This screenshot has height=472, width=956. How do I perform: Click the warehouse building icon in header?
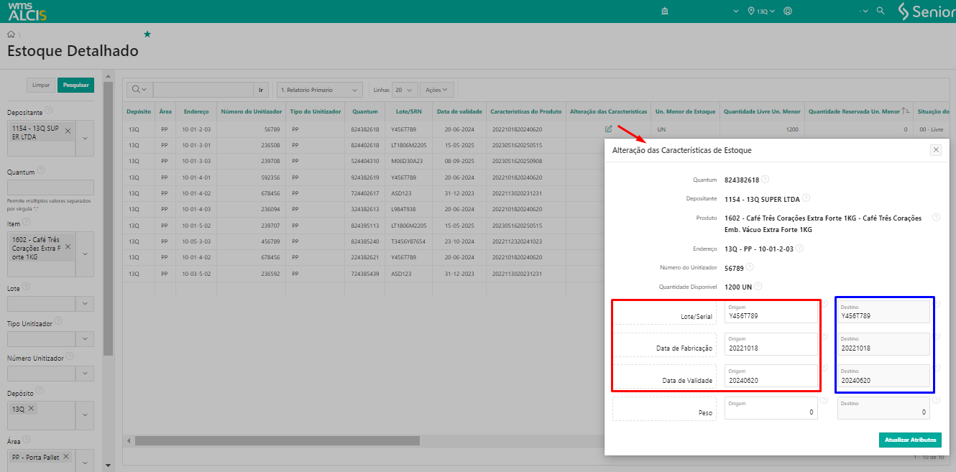tap(664, 11)
